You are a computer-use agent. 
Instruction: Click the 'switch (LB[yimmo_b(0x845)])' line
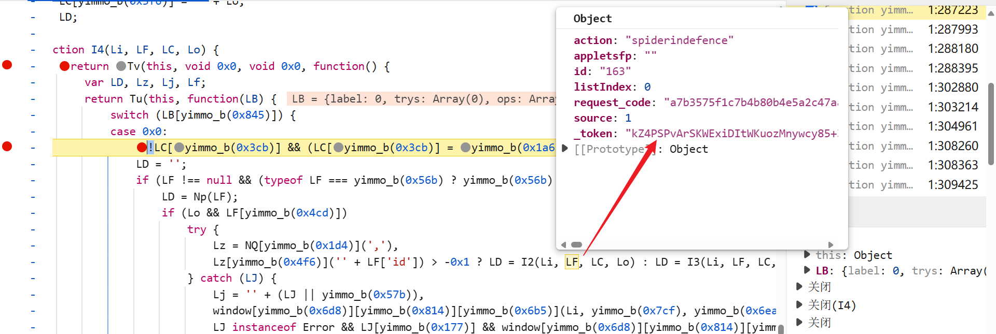pos(203,115)
